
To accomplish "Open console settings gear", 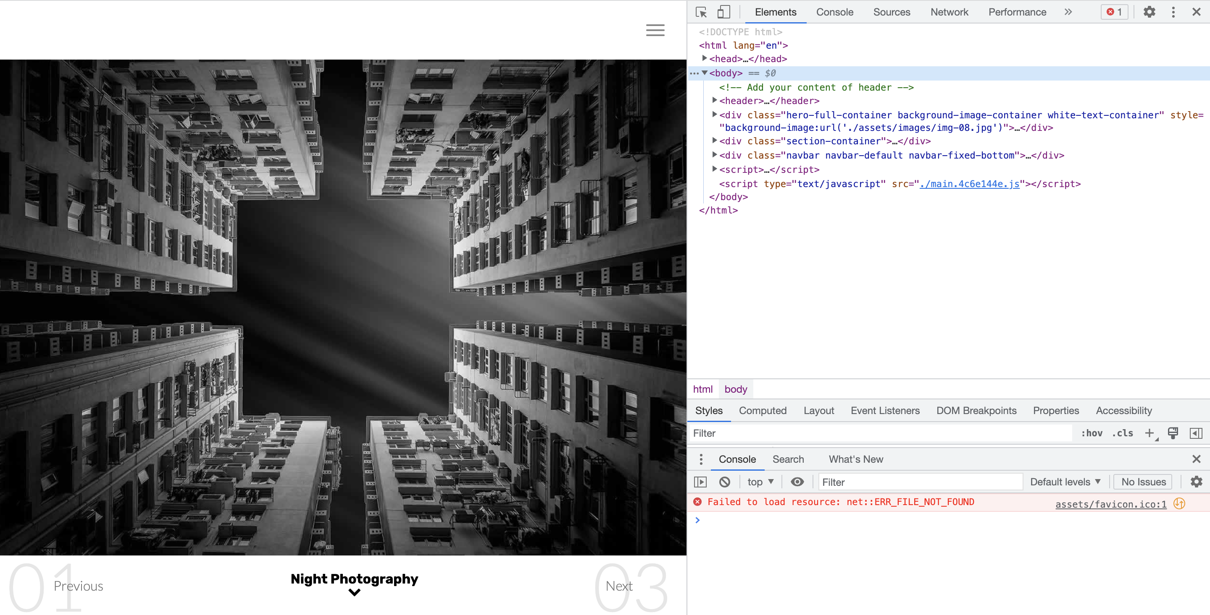I will [x=1196, y=482].
